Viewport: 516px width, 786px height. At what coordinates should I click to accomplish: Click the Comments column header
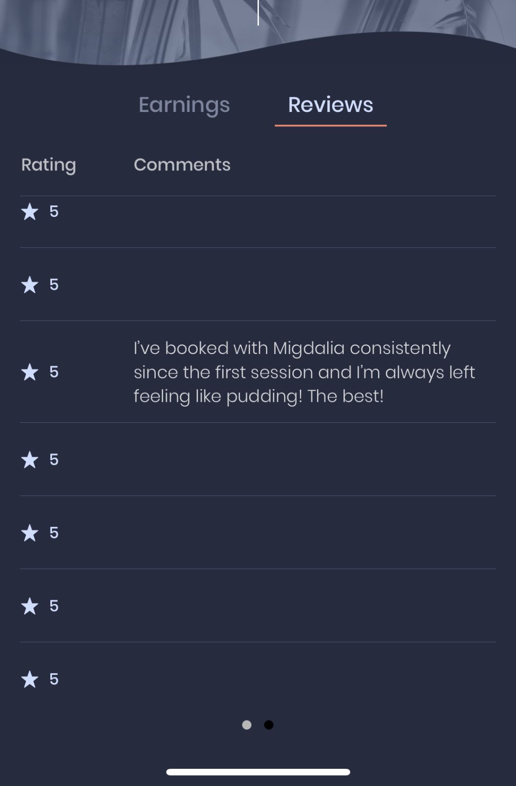pos(182,165)
